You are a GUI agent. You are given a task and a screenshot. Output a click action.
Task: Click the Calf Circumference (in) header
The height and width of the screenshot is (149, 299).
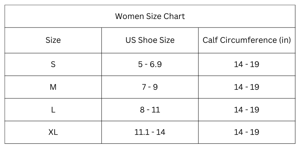pos(247,40)
